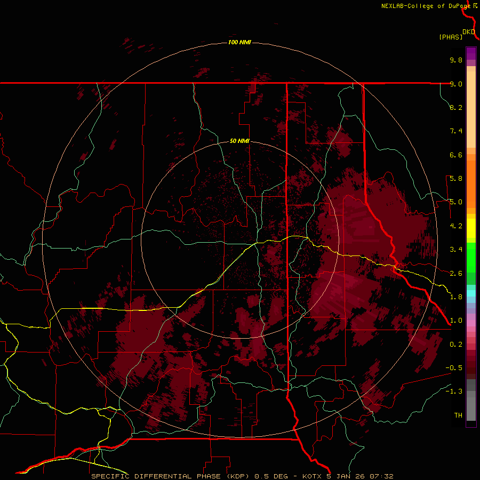Click the -1.3 legend value
Screen dimensions: 480x480
point(454,391)
